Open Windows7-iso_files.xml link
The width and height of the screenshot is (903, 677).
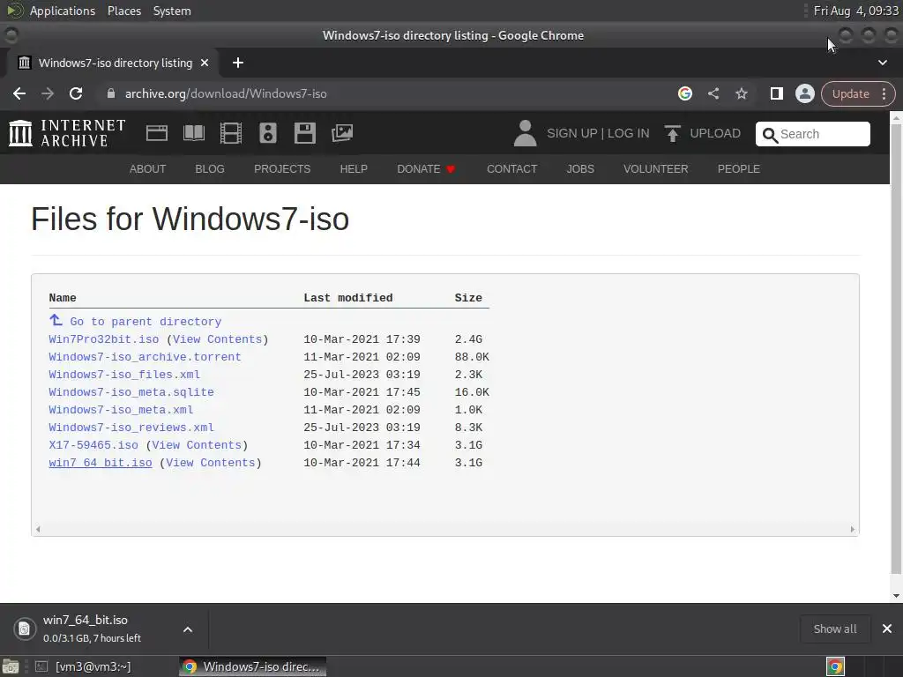[124, 374]
